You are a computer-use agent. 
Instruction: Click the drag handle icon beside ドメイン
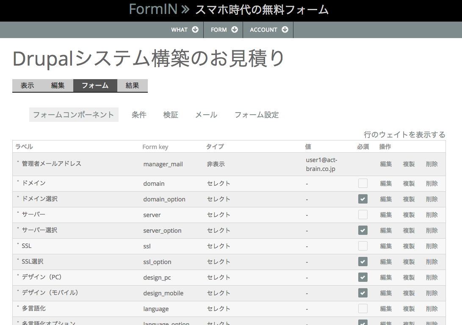(x=19, y=182)
